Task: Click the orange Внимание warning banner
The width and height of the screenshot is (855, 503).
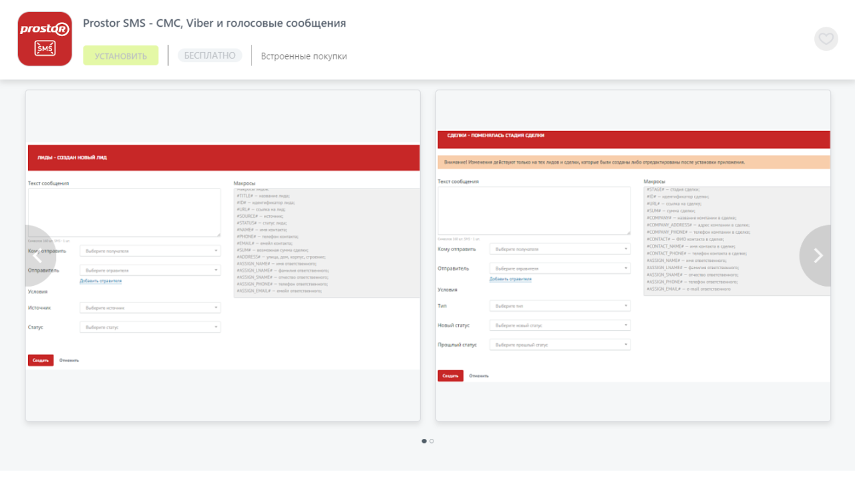Action: [x=633, y=162]
